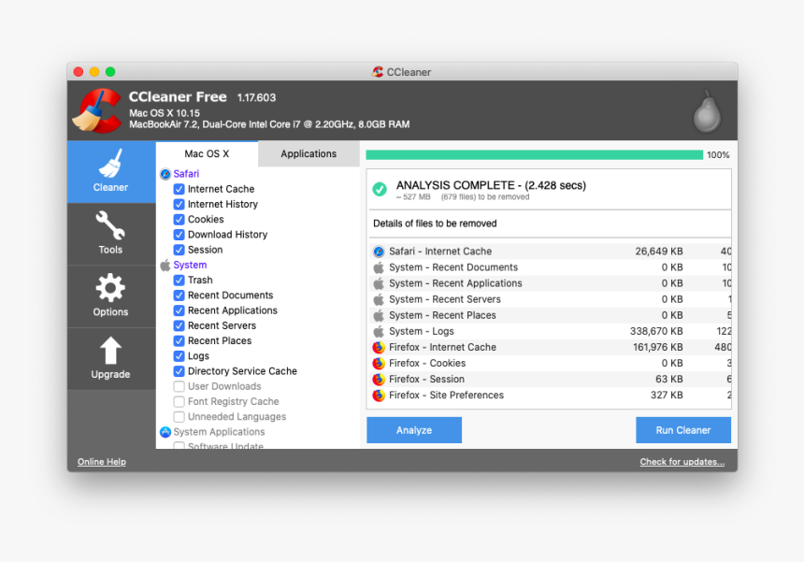Click Firefox icon in Internet Cache result row
Screen dimensions: 804x562
tap(379, 347)
